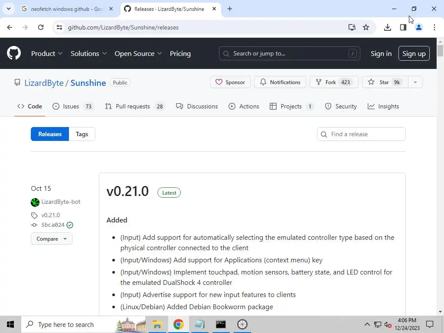Image resolution: width=444 pixels, height=333 pixels.
Task: Open the GitHub logo home link
Action: pos(14,53)
